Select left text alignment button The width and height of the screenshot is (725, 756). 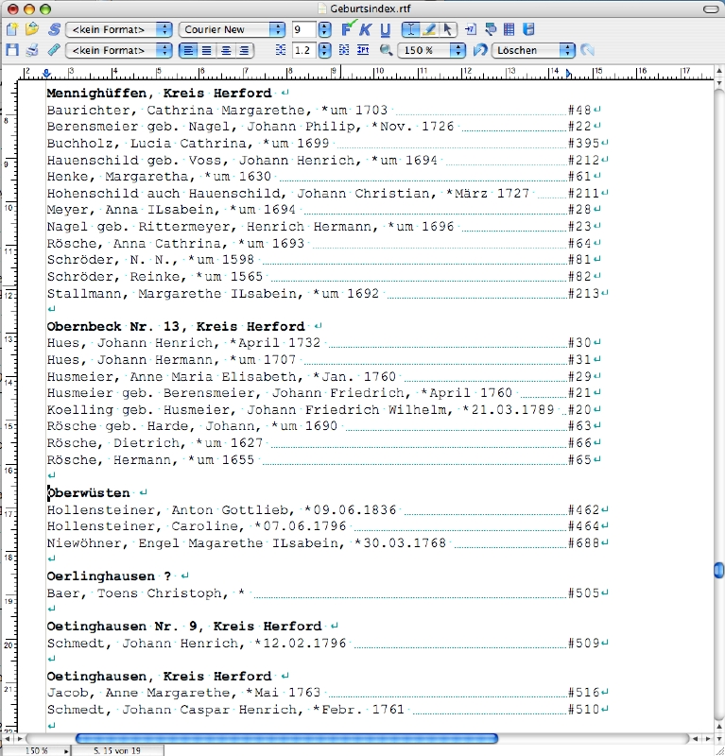click(188, 50)
